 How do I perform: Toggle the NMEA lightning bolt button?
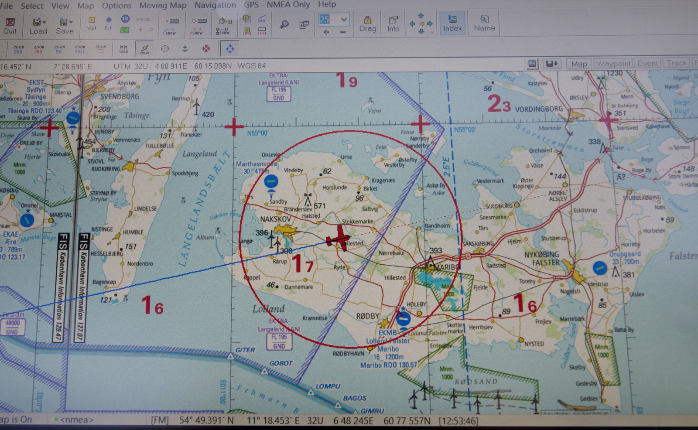click(x=145, y=49)
